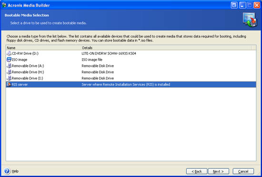
Task: Choose Removable Drive (I:) from the list
Action: [x=131, y=78]
